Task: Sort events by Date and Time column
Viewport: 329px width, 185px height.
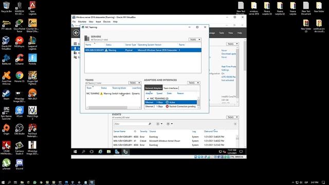Action: (211, 132)
